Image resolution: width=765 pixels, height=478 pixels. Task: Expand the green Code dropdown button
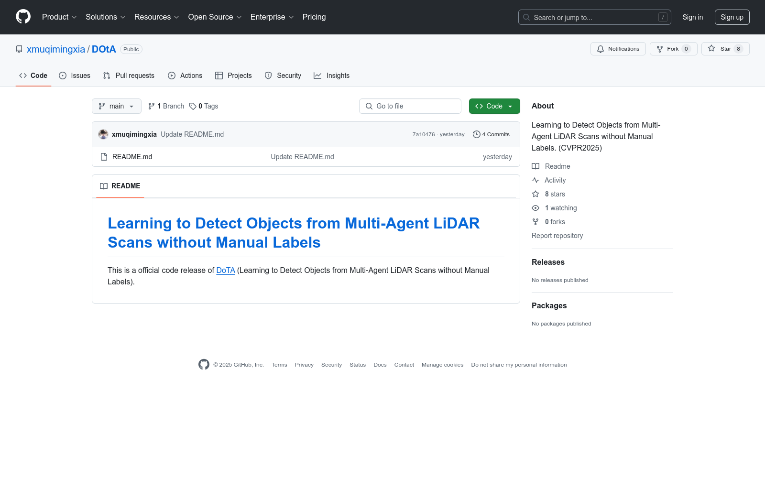coord(494,106)
